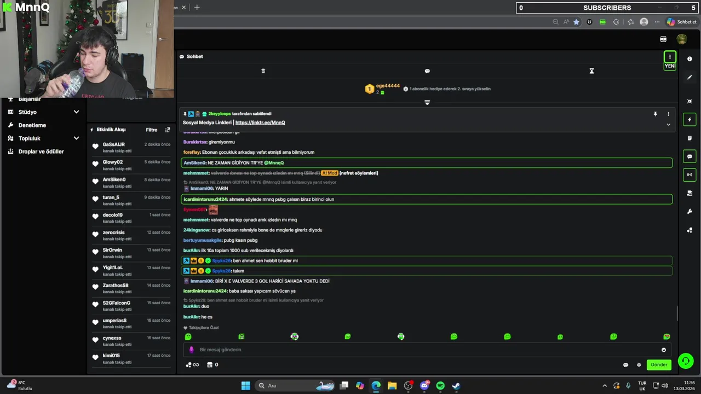Click burAlkr's 'he cs' message
Viewport: 701px width, 394px height.
(198, 317)
